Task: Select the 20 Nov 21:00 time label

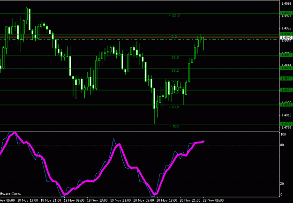Action: (x=190, y=200)
